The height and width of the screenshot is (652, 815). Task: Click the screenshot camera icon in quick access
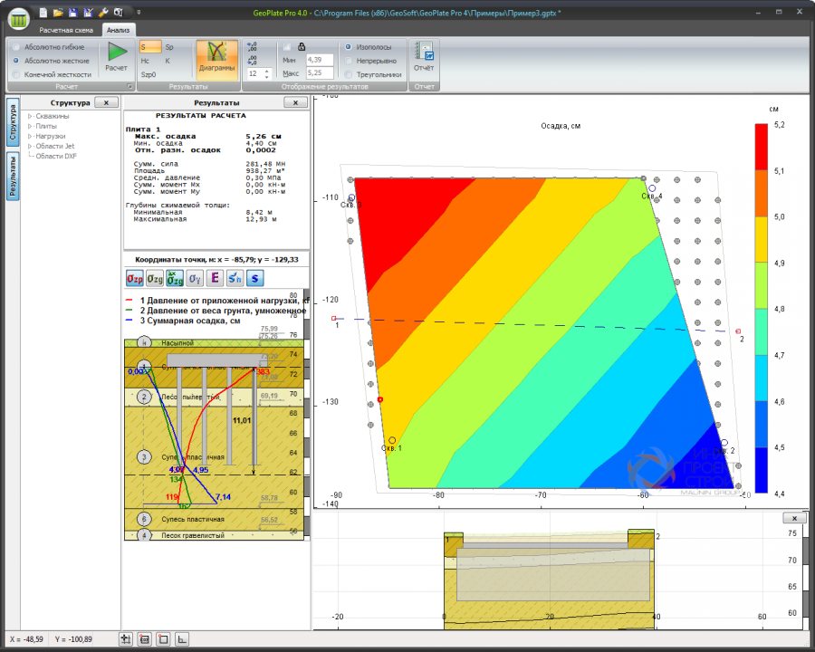119,13
